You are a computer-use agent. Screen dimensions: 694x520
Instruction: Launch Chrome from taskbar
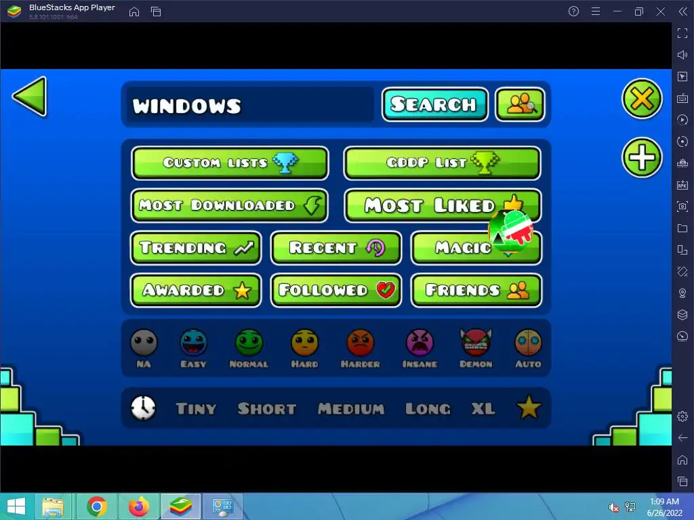tap(97, 506)
